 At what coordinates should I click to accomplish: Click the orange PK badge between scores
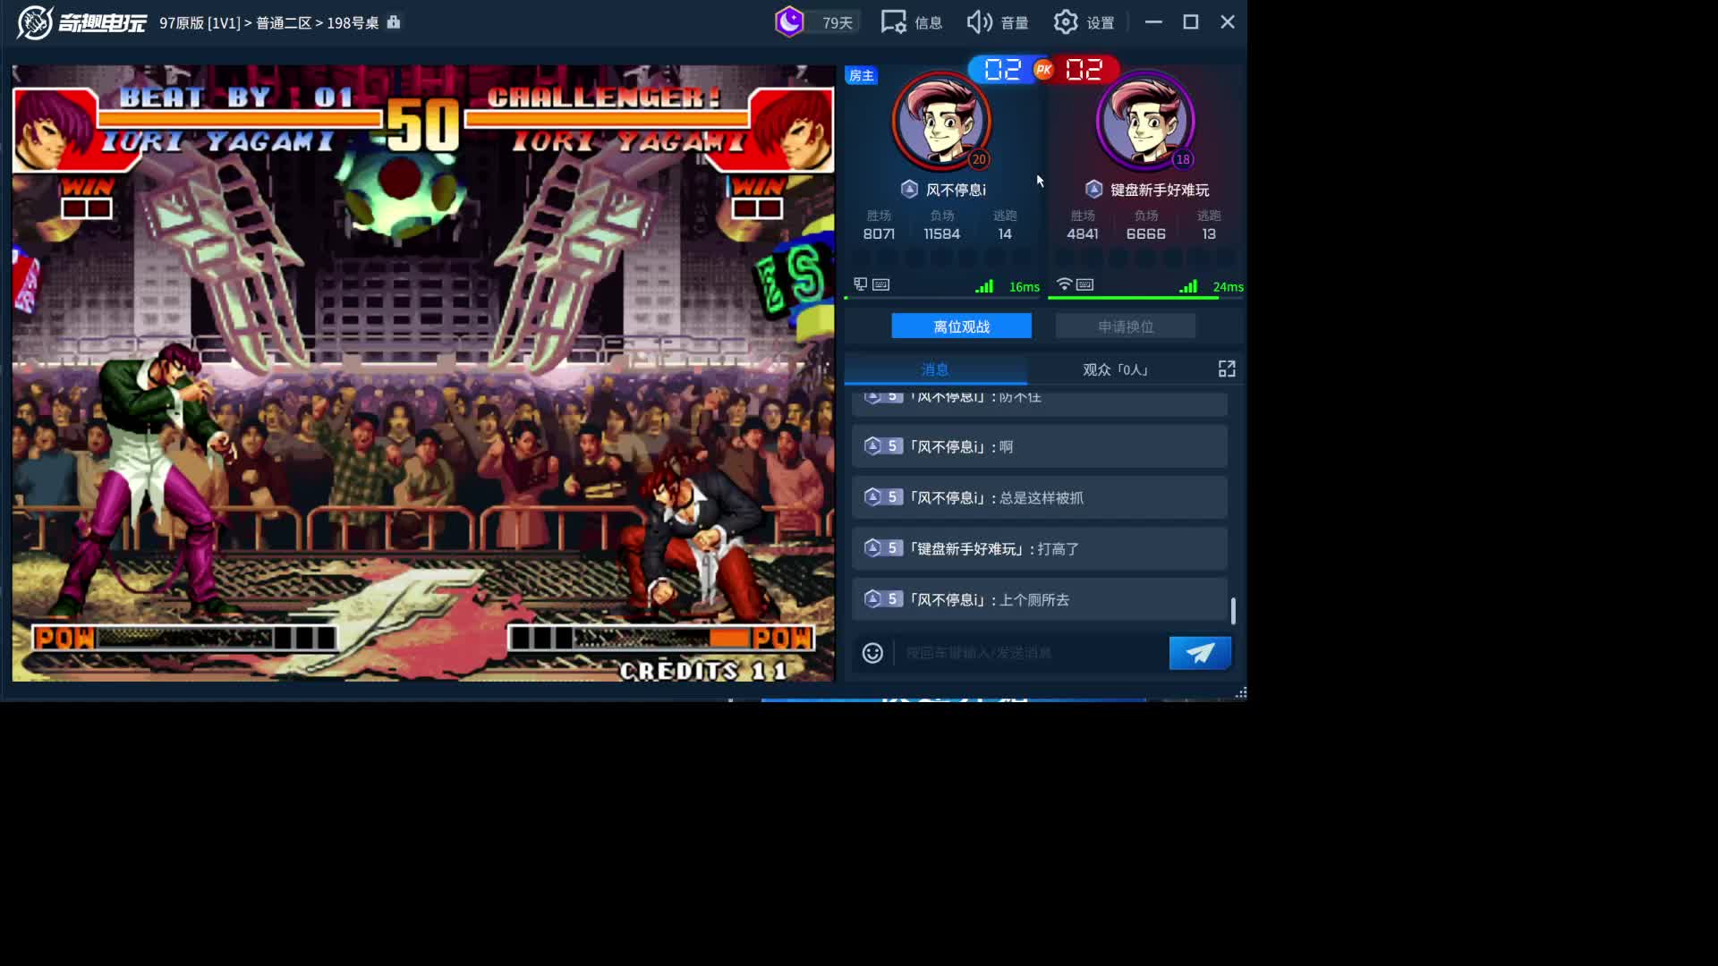pyautogui.click(x=1043, y=70)
